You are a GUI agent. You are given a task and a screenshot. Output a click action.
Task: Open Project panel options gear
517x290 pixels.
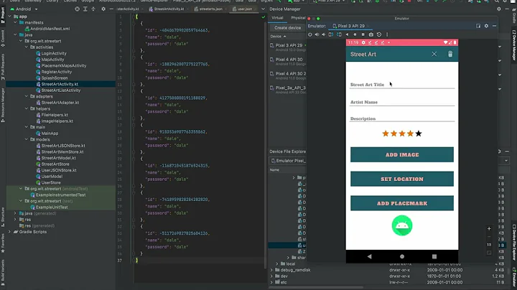(x=103, y=9)
